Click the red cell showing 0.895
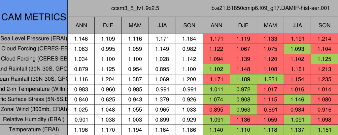 pyautogui.click(x=216, y=109)
